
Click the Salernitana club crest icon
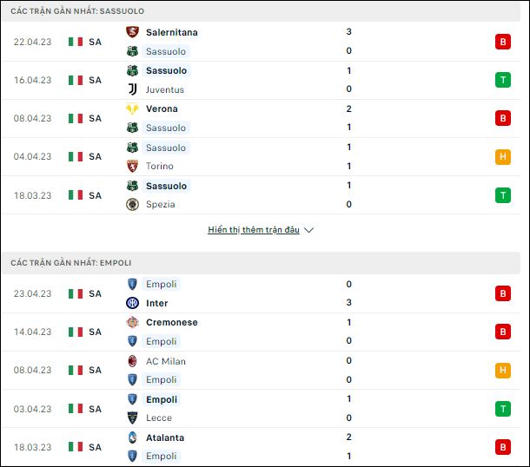(x=132, y=32)
